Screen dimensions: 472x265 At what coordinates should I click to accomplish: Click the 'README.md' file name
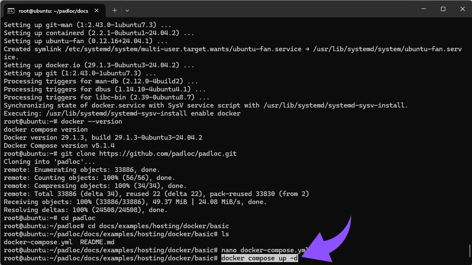(97, 242)
